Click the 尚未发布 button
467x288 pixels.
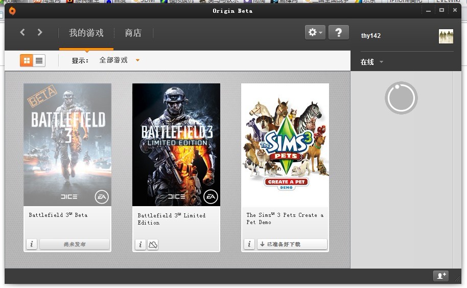75,245
